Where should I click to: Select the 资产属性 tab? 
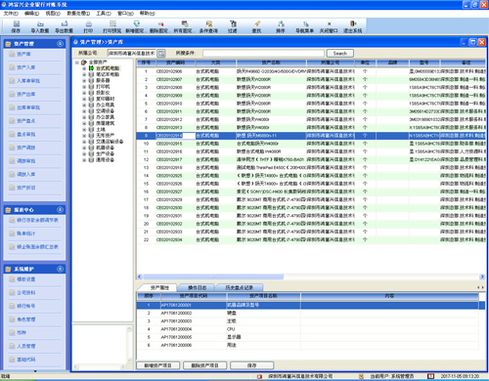pos(159,287)
